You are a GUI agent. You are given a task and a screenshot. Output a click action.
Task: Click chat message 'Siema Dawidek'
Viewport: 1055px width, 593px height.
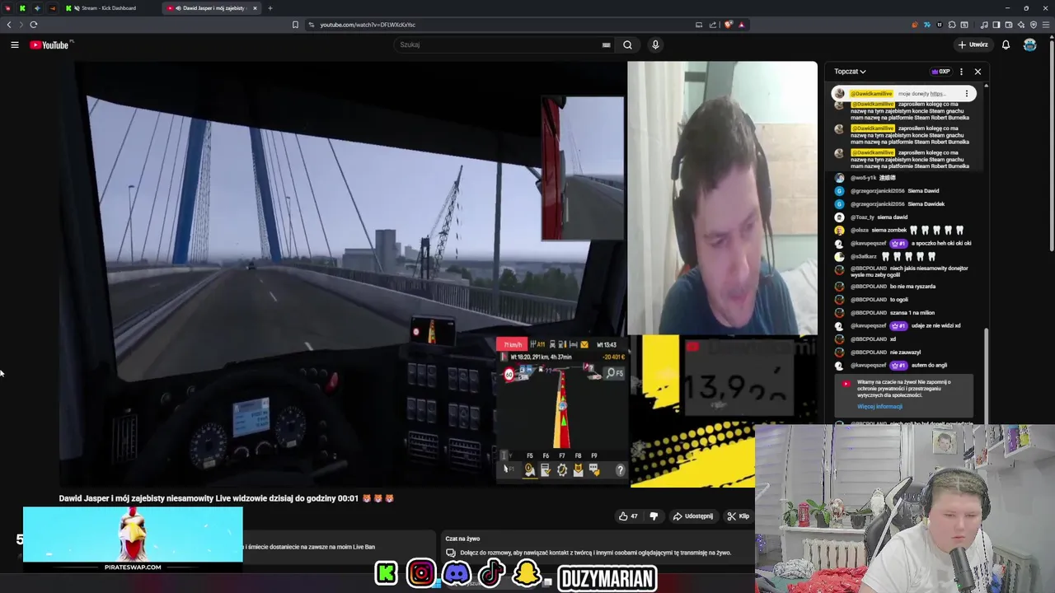click(926, 204)
